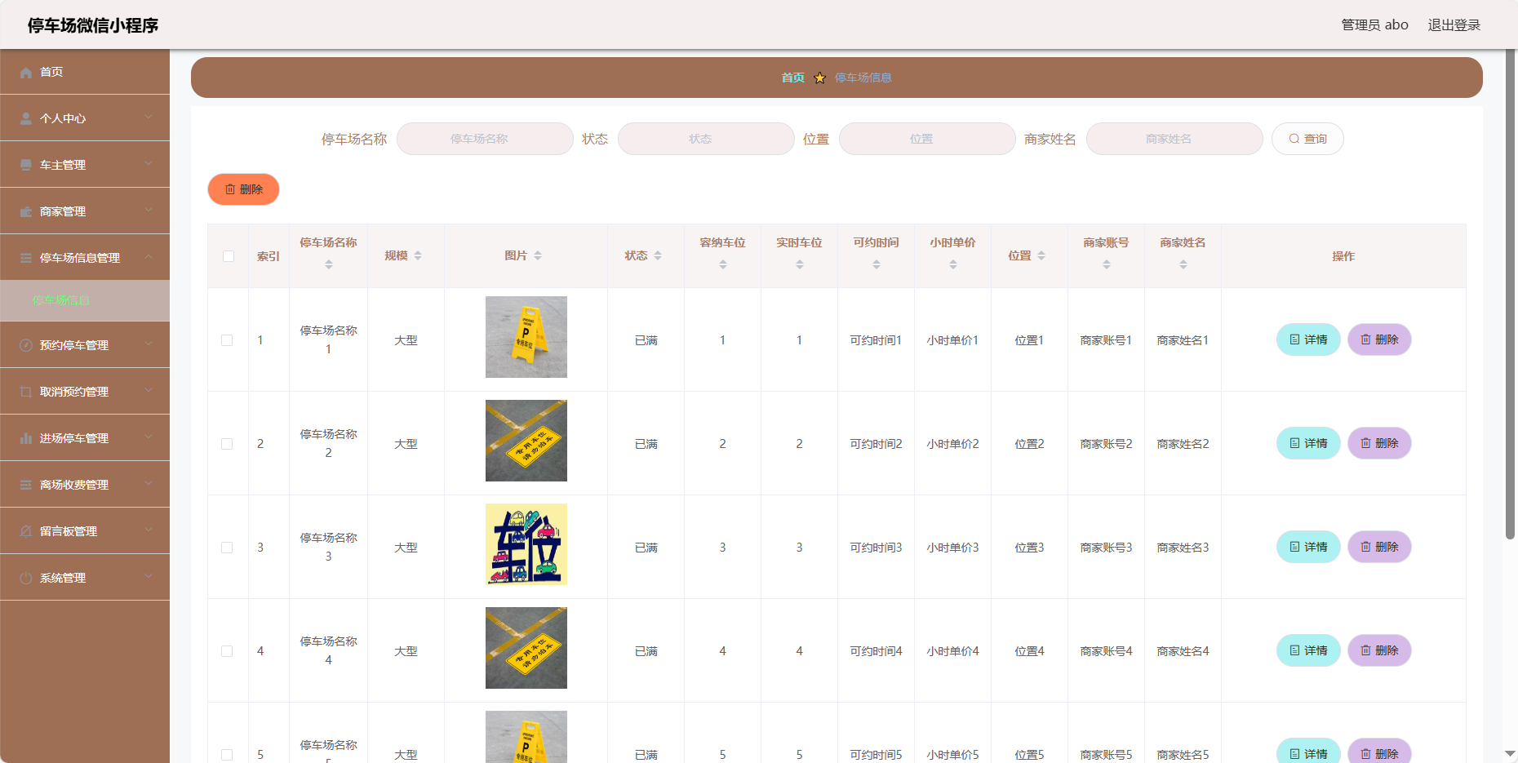Expand the 个人中心 submenu chevron
Viewport: 1518px width, 763px height.
point(149,118)
